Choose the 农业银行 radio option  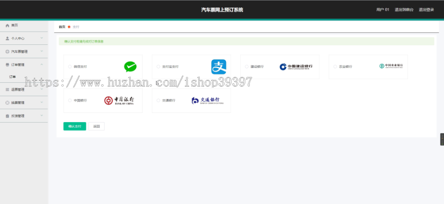click(x=335, y=67)
